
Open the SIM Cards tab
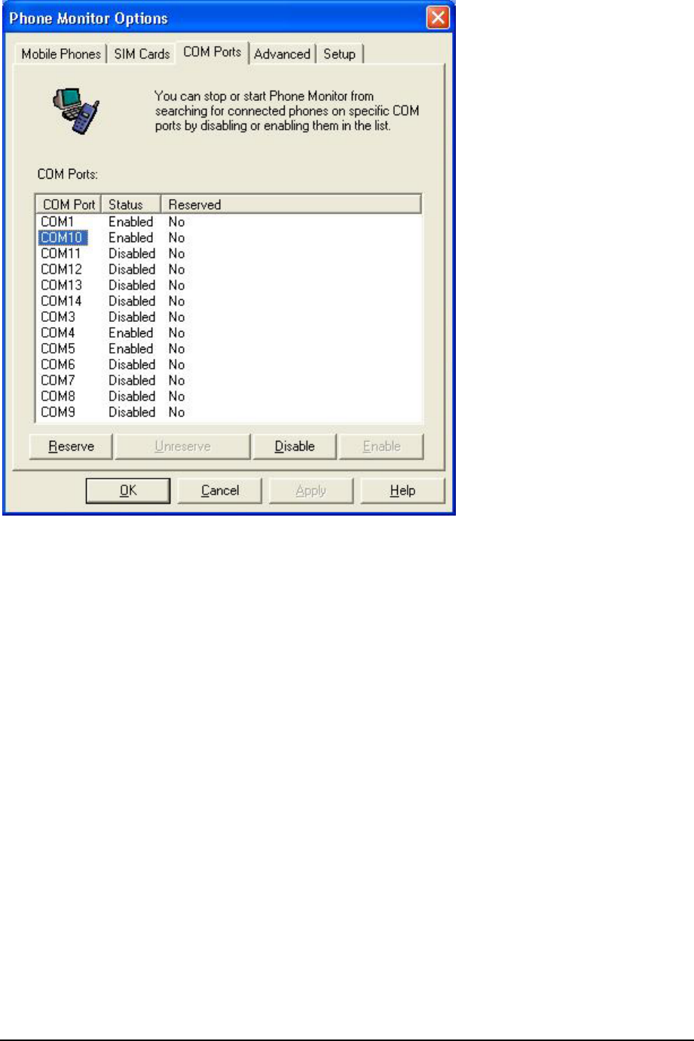142,54
